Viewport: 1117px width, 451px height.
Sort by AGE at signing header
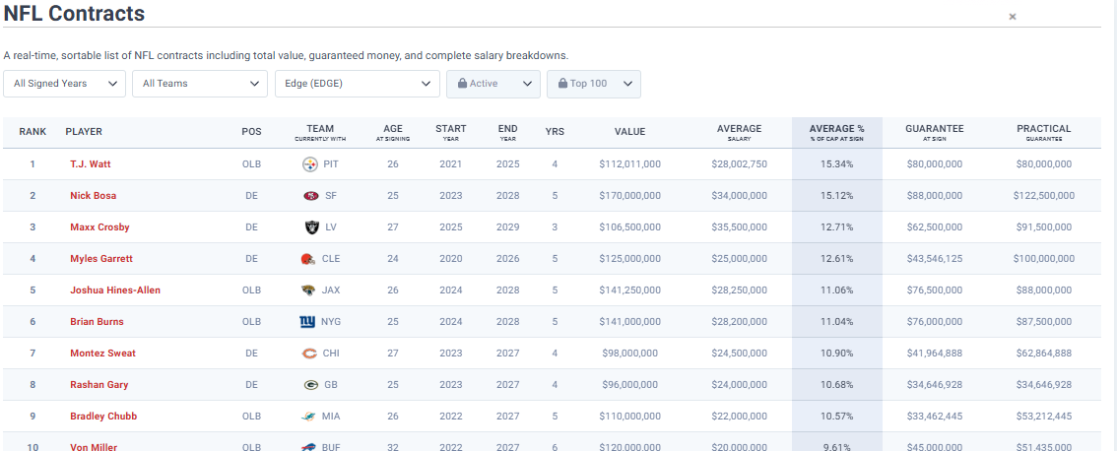[x=393, y=133]
